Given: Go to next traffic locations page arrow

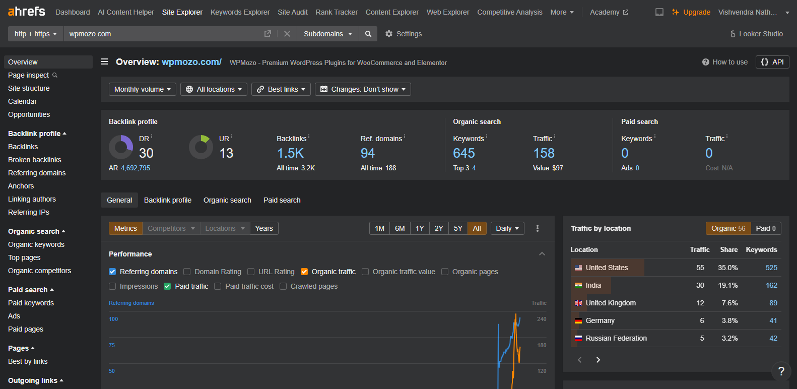Looking at the screenshot, I should tap(598, 360).
